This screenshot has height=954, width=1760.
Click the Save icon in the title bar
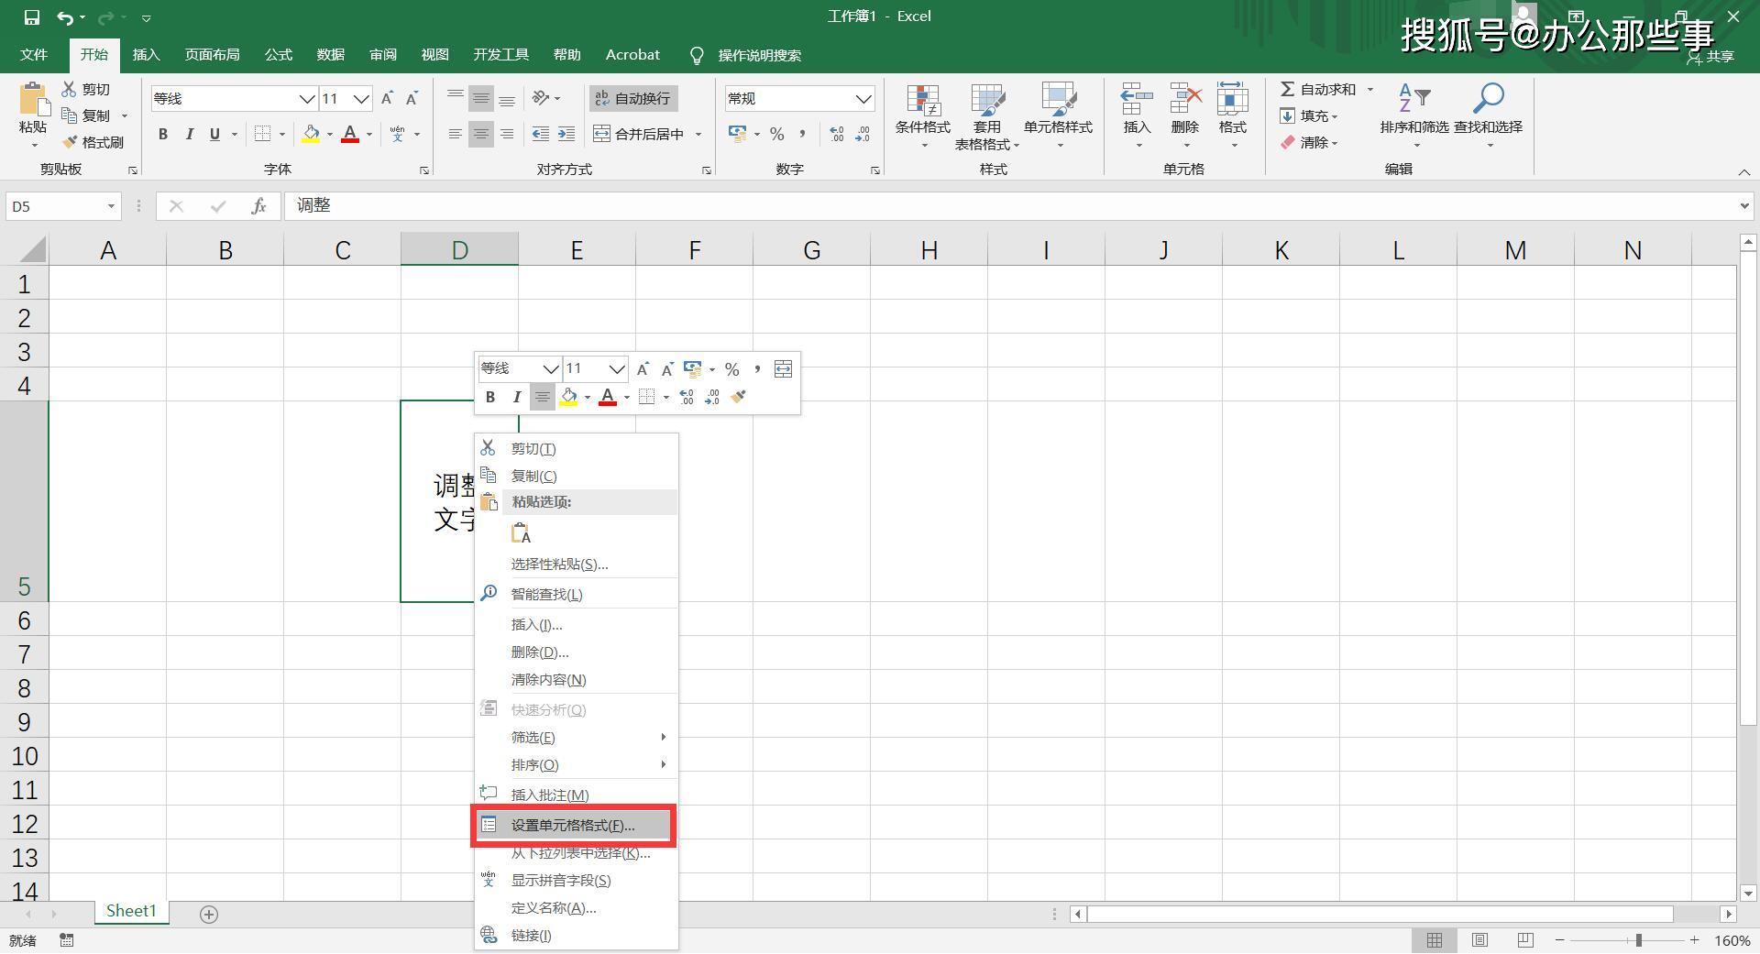[32, 16]
